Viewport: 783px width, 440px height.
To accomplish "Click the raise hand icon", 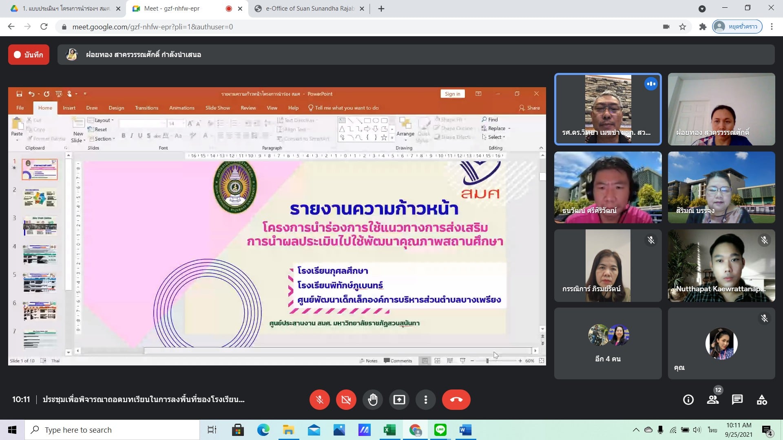I will (x=372, y=400).
